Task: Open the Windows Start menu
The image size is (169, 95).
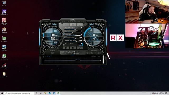Action: (2, 93)
